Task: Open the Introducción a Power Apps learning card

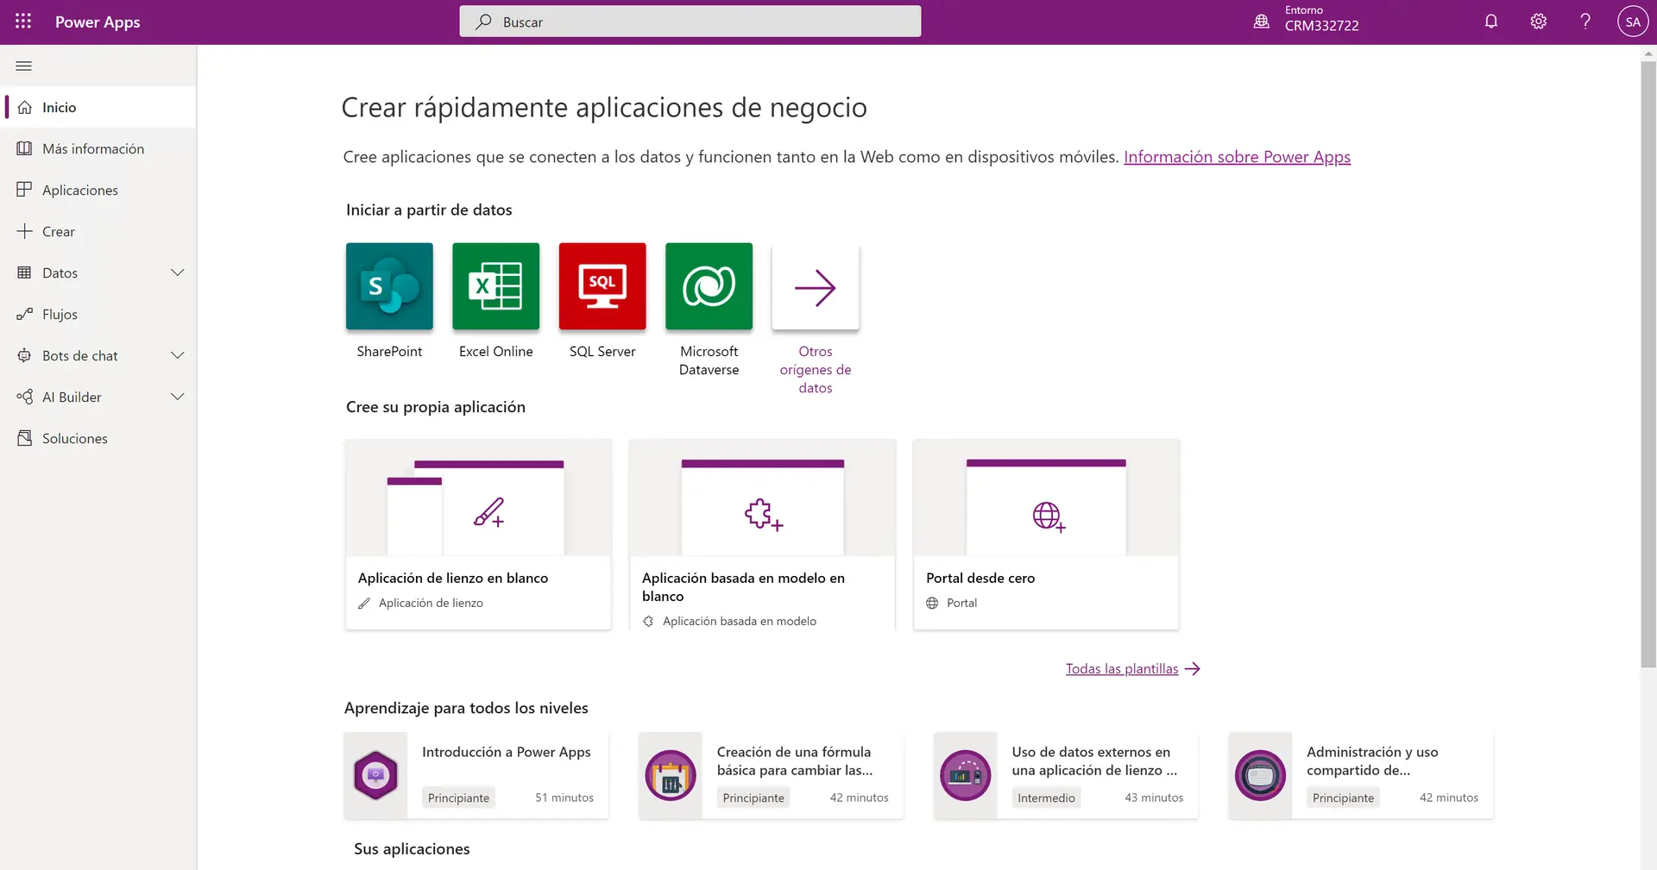Action: (476, 775)
